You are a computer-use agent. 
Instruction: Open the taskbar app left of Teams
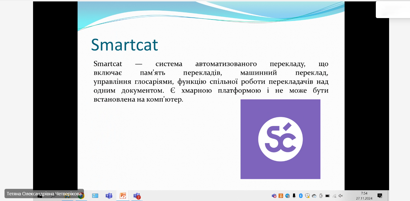(x=95, y=195)
